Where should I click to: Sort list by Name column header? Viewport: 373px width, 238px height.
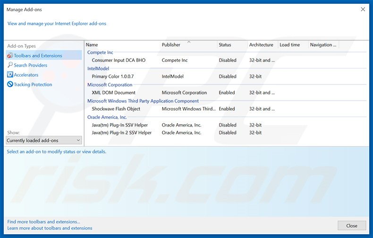[x=122, y=45]
